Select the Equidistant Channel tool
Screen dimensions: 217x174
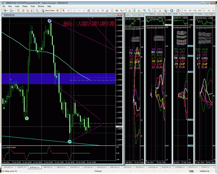click(x=89, y=10)
